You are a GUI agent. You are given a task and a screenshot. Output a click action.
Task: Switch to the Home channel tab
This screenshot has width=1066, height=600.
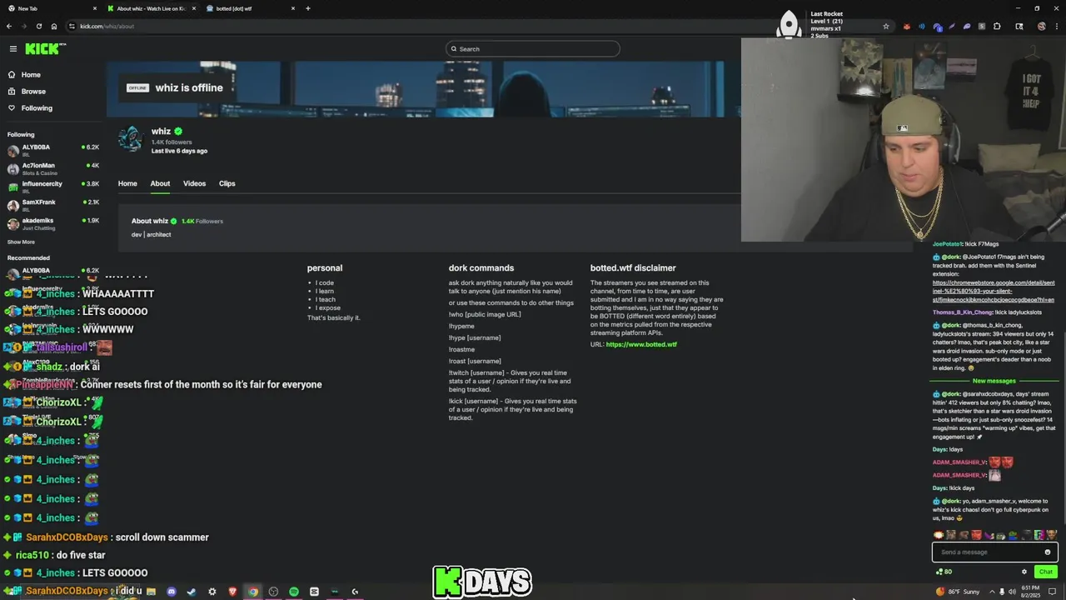pos(127,183)
